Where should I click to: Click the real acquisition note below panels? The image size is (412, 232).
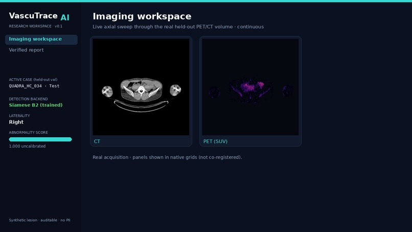(x=167, y=157)
